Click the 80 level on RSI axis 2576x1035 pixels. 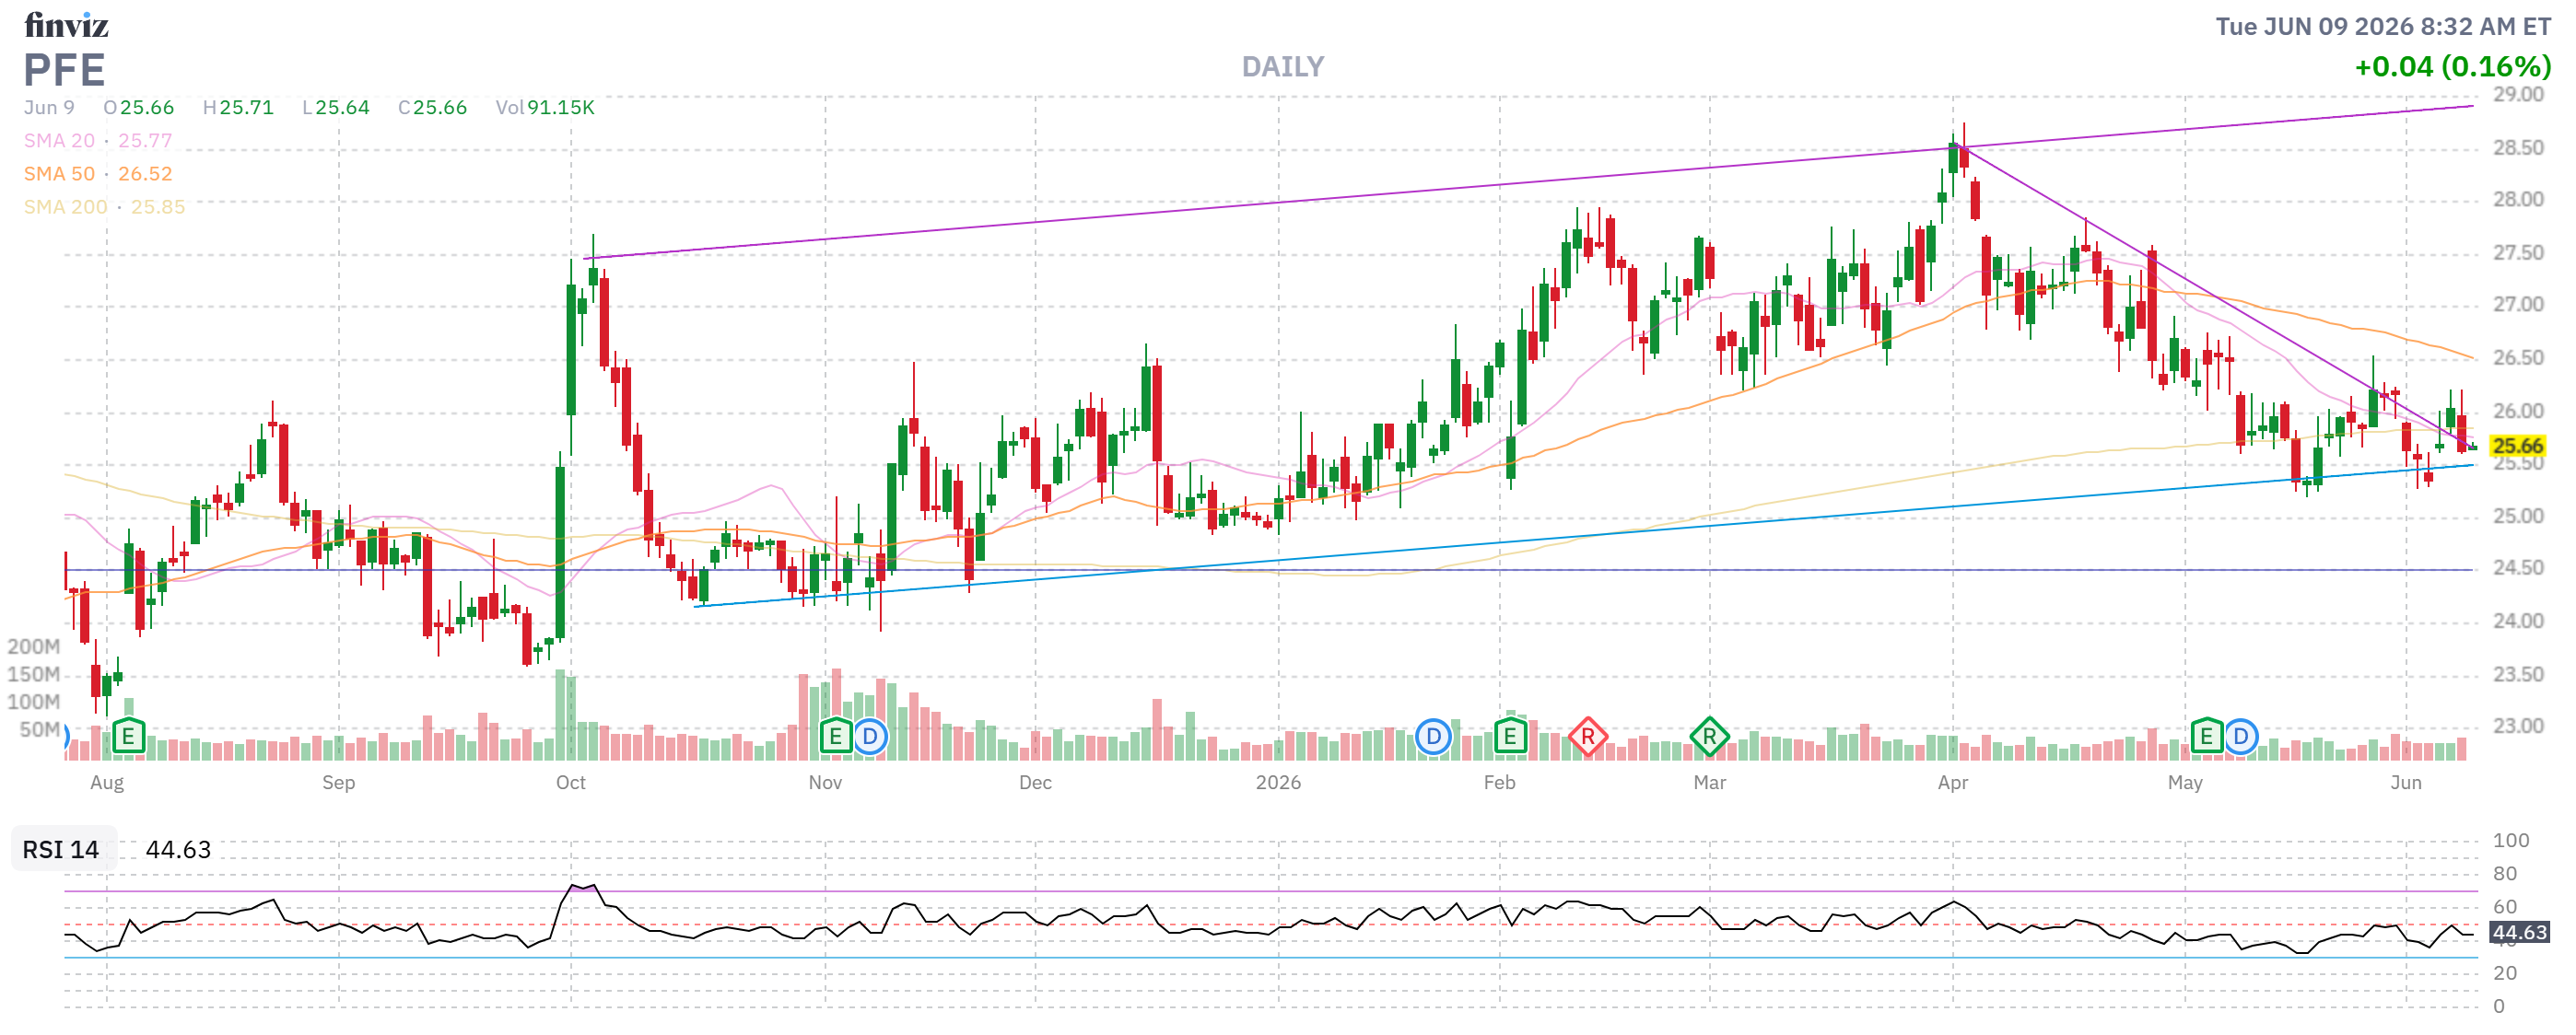[2505, 874]
